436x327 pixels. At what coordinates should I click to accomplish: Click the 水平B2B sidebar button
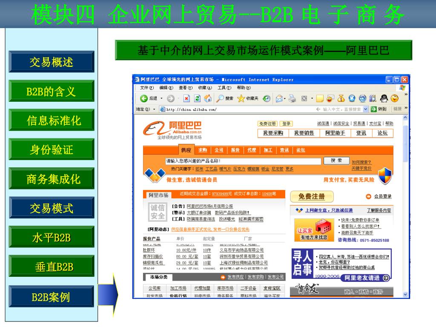point(52,237)
